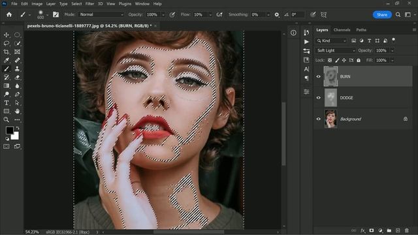Select the Lasso tool
The width and height of the screenshot is (418, 235).
tap(7, 44)
